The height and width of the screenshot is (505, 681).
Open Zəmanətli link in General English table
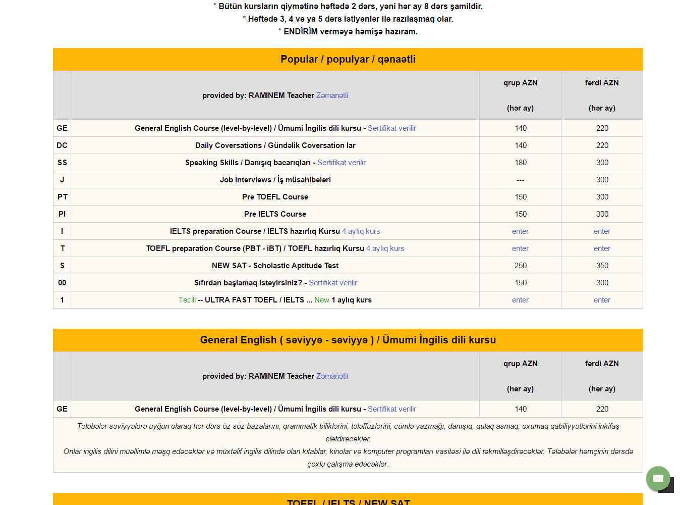(x=332, y=376)
